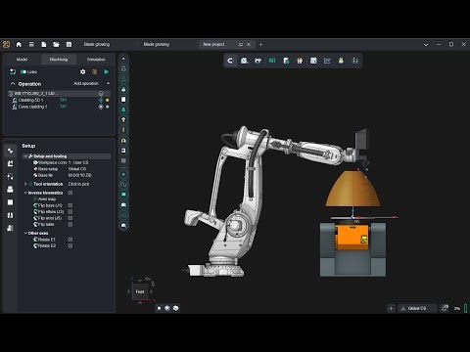Open the white workpiece box sidebar icon
The height and width of the screenshot is (352, 470).
pos(10,202)
